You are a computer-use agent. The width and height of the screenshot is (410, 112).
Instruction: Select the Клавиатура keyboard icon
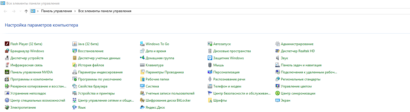[x=142, y=65]
